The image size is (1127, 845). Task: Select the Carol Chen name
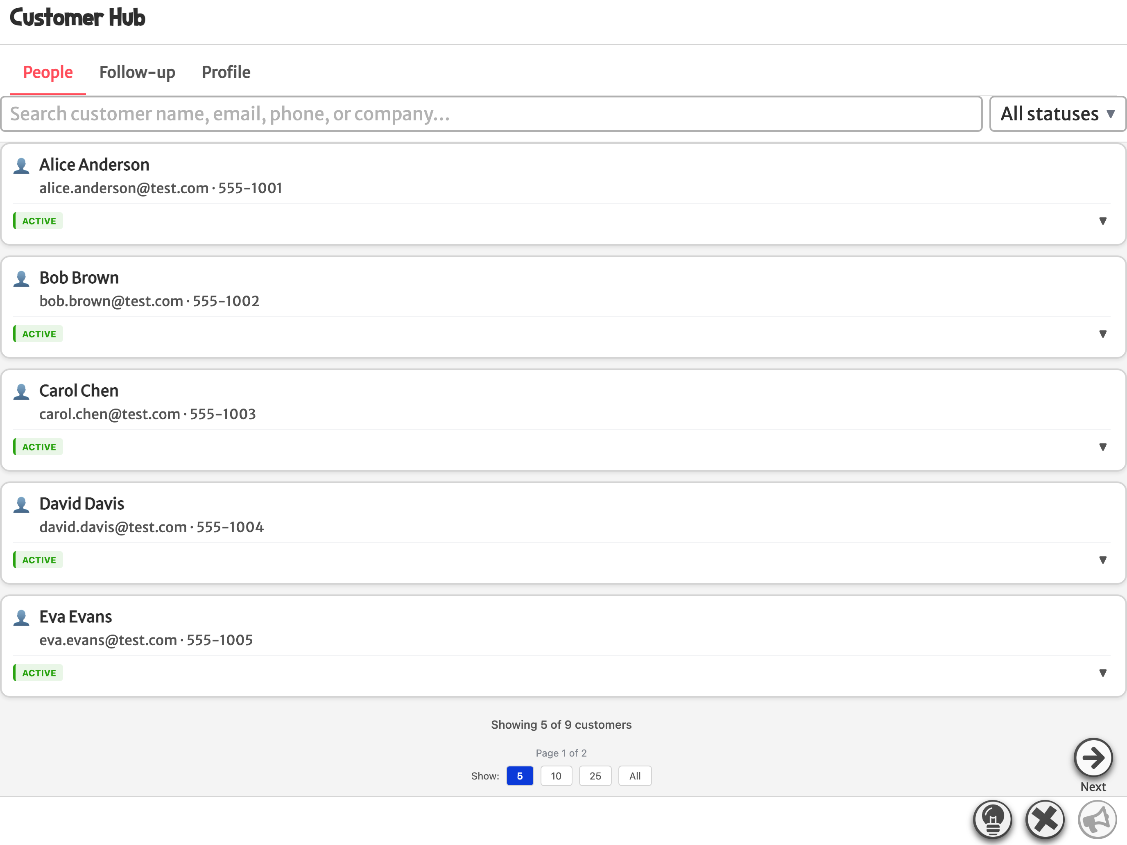pyautogui.click(x=79, y=391)
